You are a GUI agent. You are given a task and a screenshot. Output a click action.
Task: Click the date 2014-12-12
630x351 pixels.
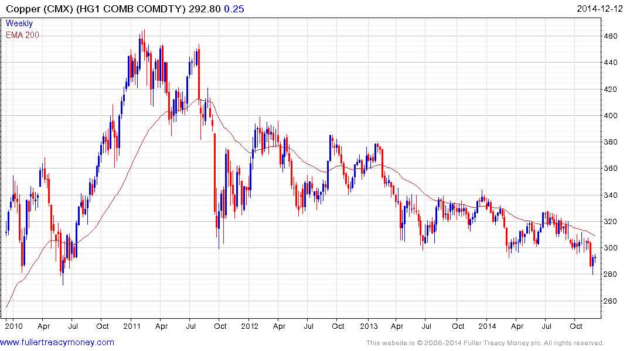[600, 8]
